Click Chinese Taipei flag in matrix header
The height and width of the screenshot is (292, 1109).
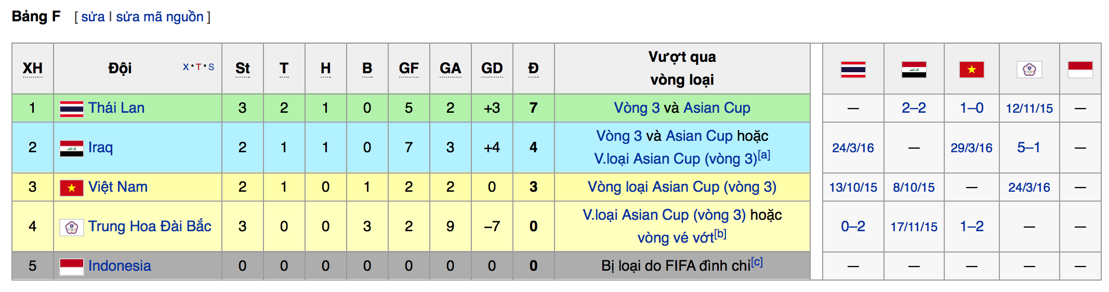pyautogui.click(x=1029, y=69)
